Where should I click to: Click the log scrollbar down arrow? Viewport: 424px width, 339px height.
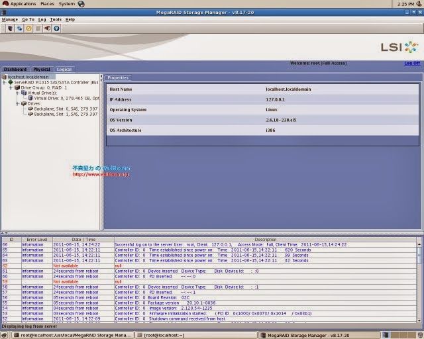coord(419,320)
